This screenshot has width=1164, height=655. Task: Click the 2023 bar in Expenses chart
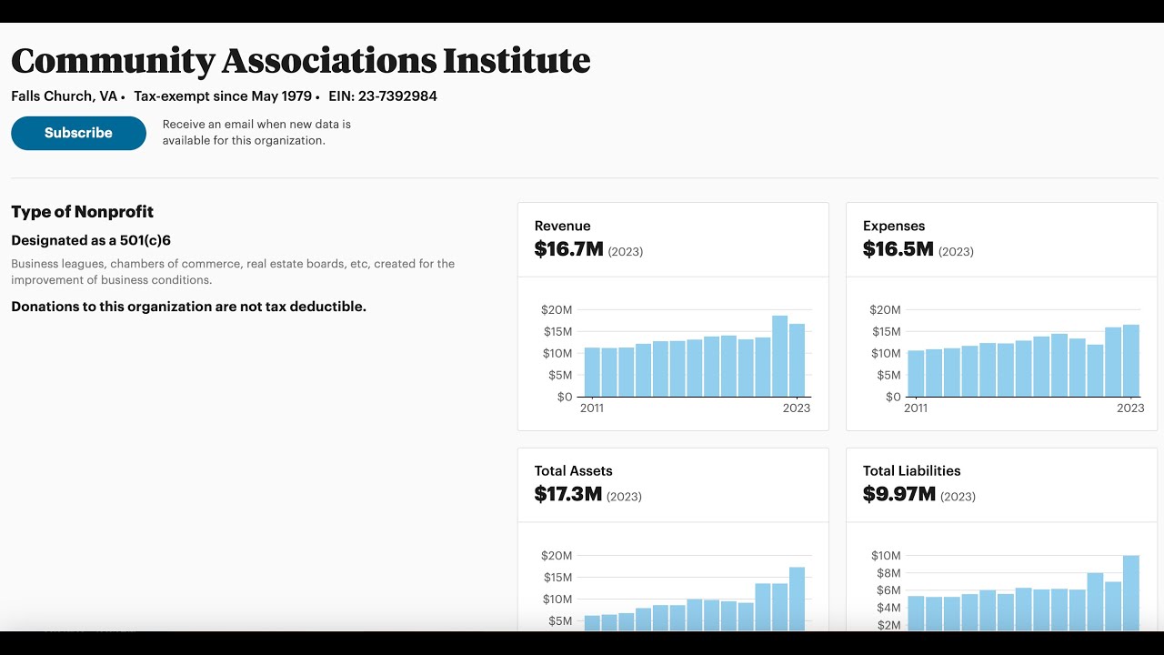pyautogui.click(x=1131, y=360)
